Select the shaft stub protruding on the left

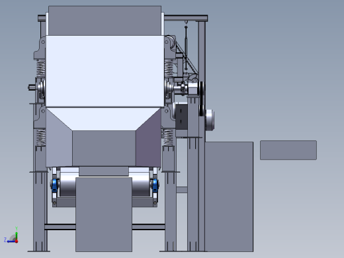[32, 87]
